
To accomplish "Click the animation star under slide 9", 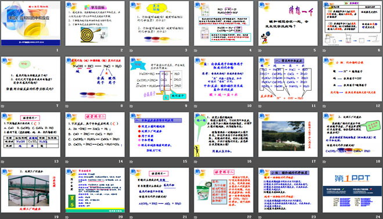I will (x=131, y=106).
